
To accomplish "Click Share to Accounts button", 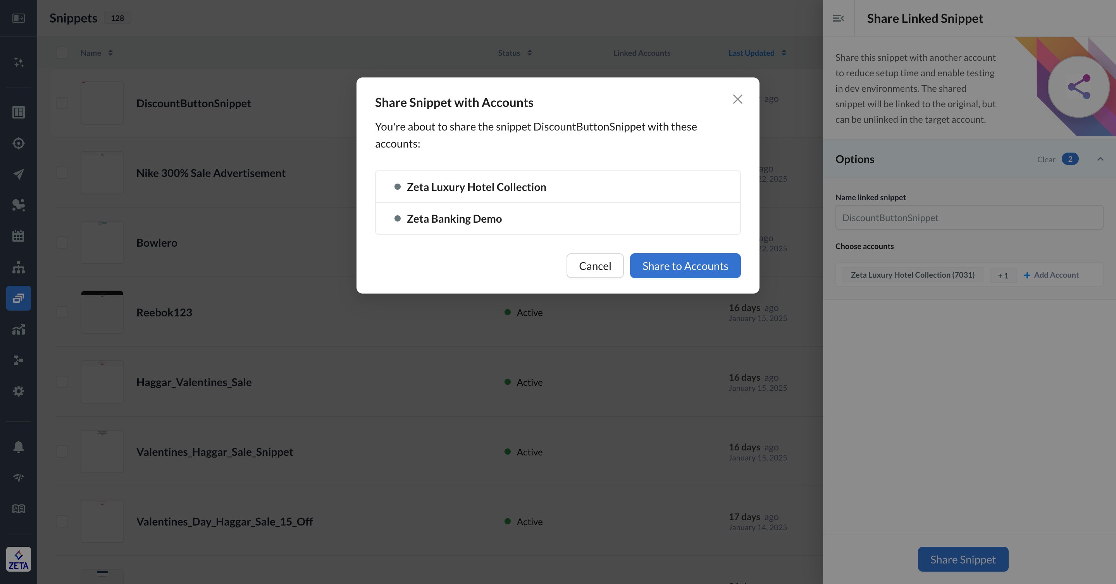I will pos(685,266).
